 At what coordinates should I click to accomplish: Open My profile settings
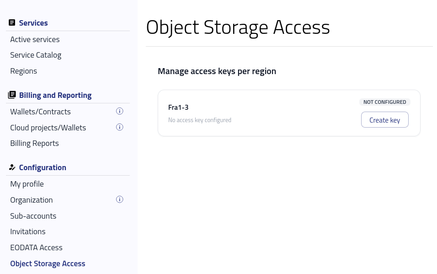27,184
